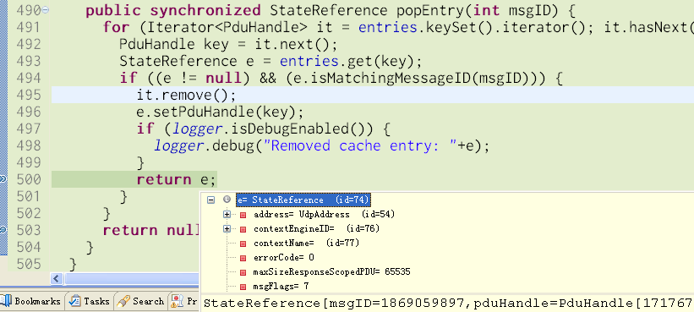Viewport: 694px width, 312px height.
Task: Click the "synchronized" keyword
Action: coord(205,10)
